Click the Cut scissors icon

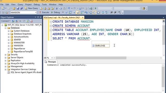click(57, 8)
